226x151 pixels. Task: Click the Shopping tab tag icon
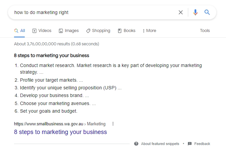[x=88, y=31]
